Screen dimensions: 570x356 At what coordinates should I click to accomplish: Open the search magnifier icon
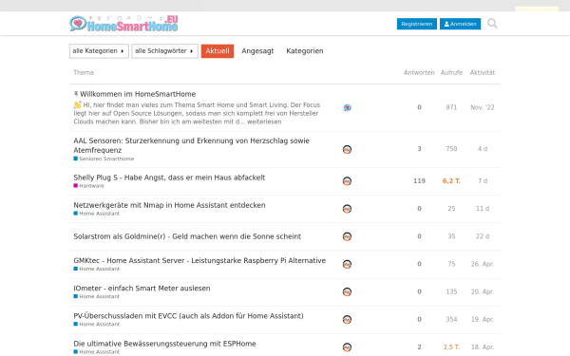click(x=492, y=24)
